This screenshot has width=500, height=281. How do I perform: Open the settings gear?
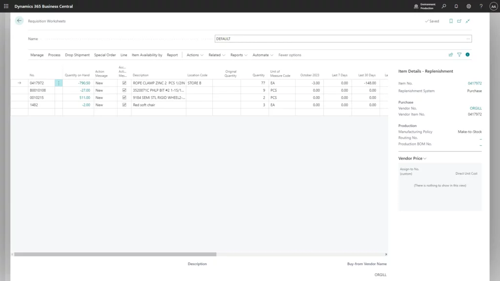[469, 6]
